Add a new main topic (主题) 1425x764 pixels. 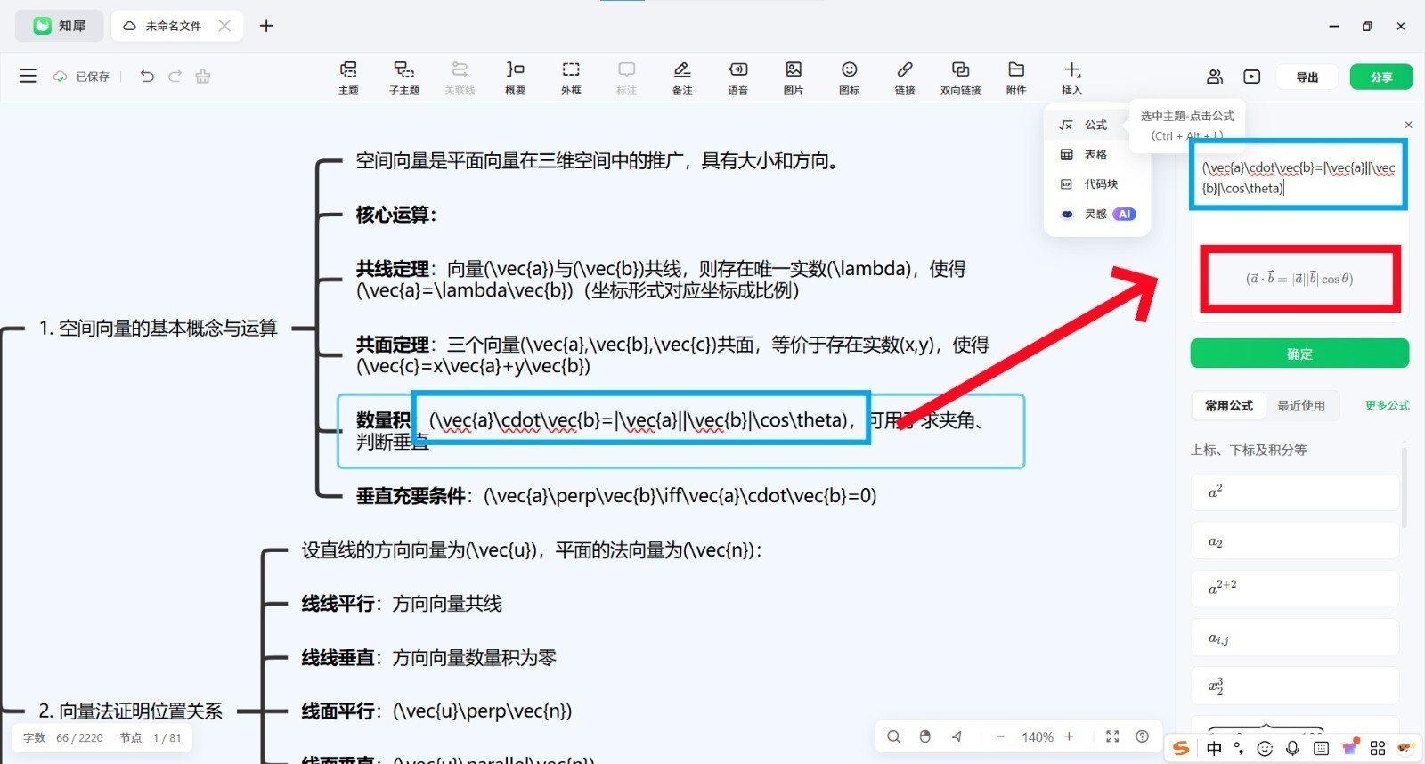click(348, 77)
